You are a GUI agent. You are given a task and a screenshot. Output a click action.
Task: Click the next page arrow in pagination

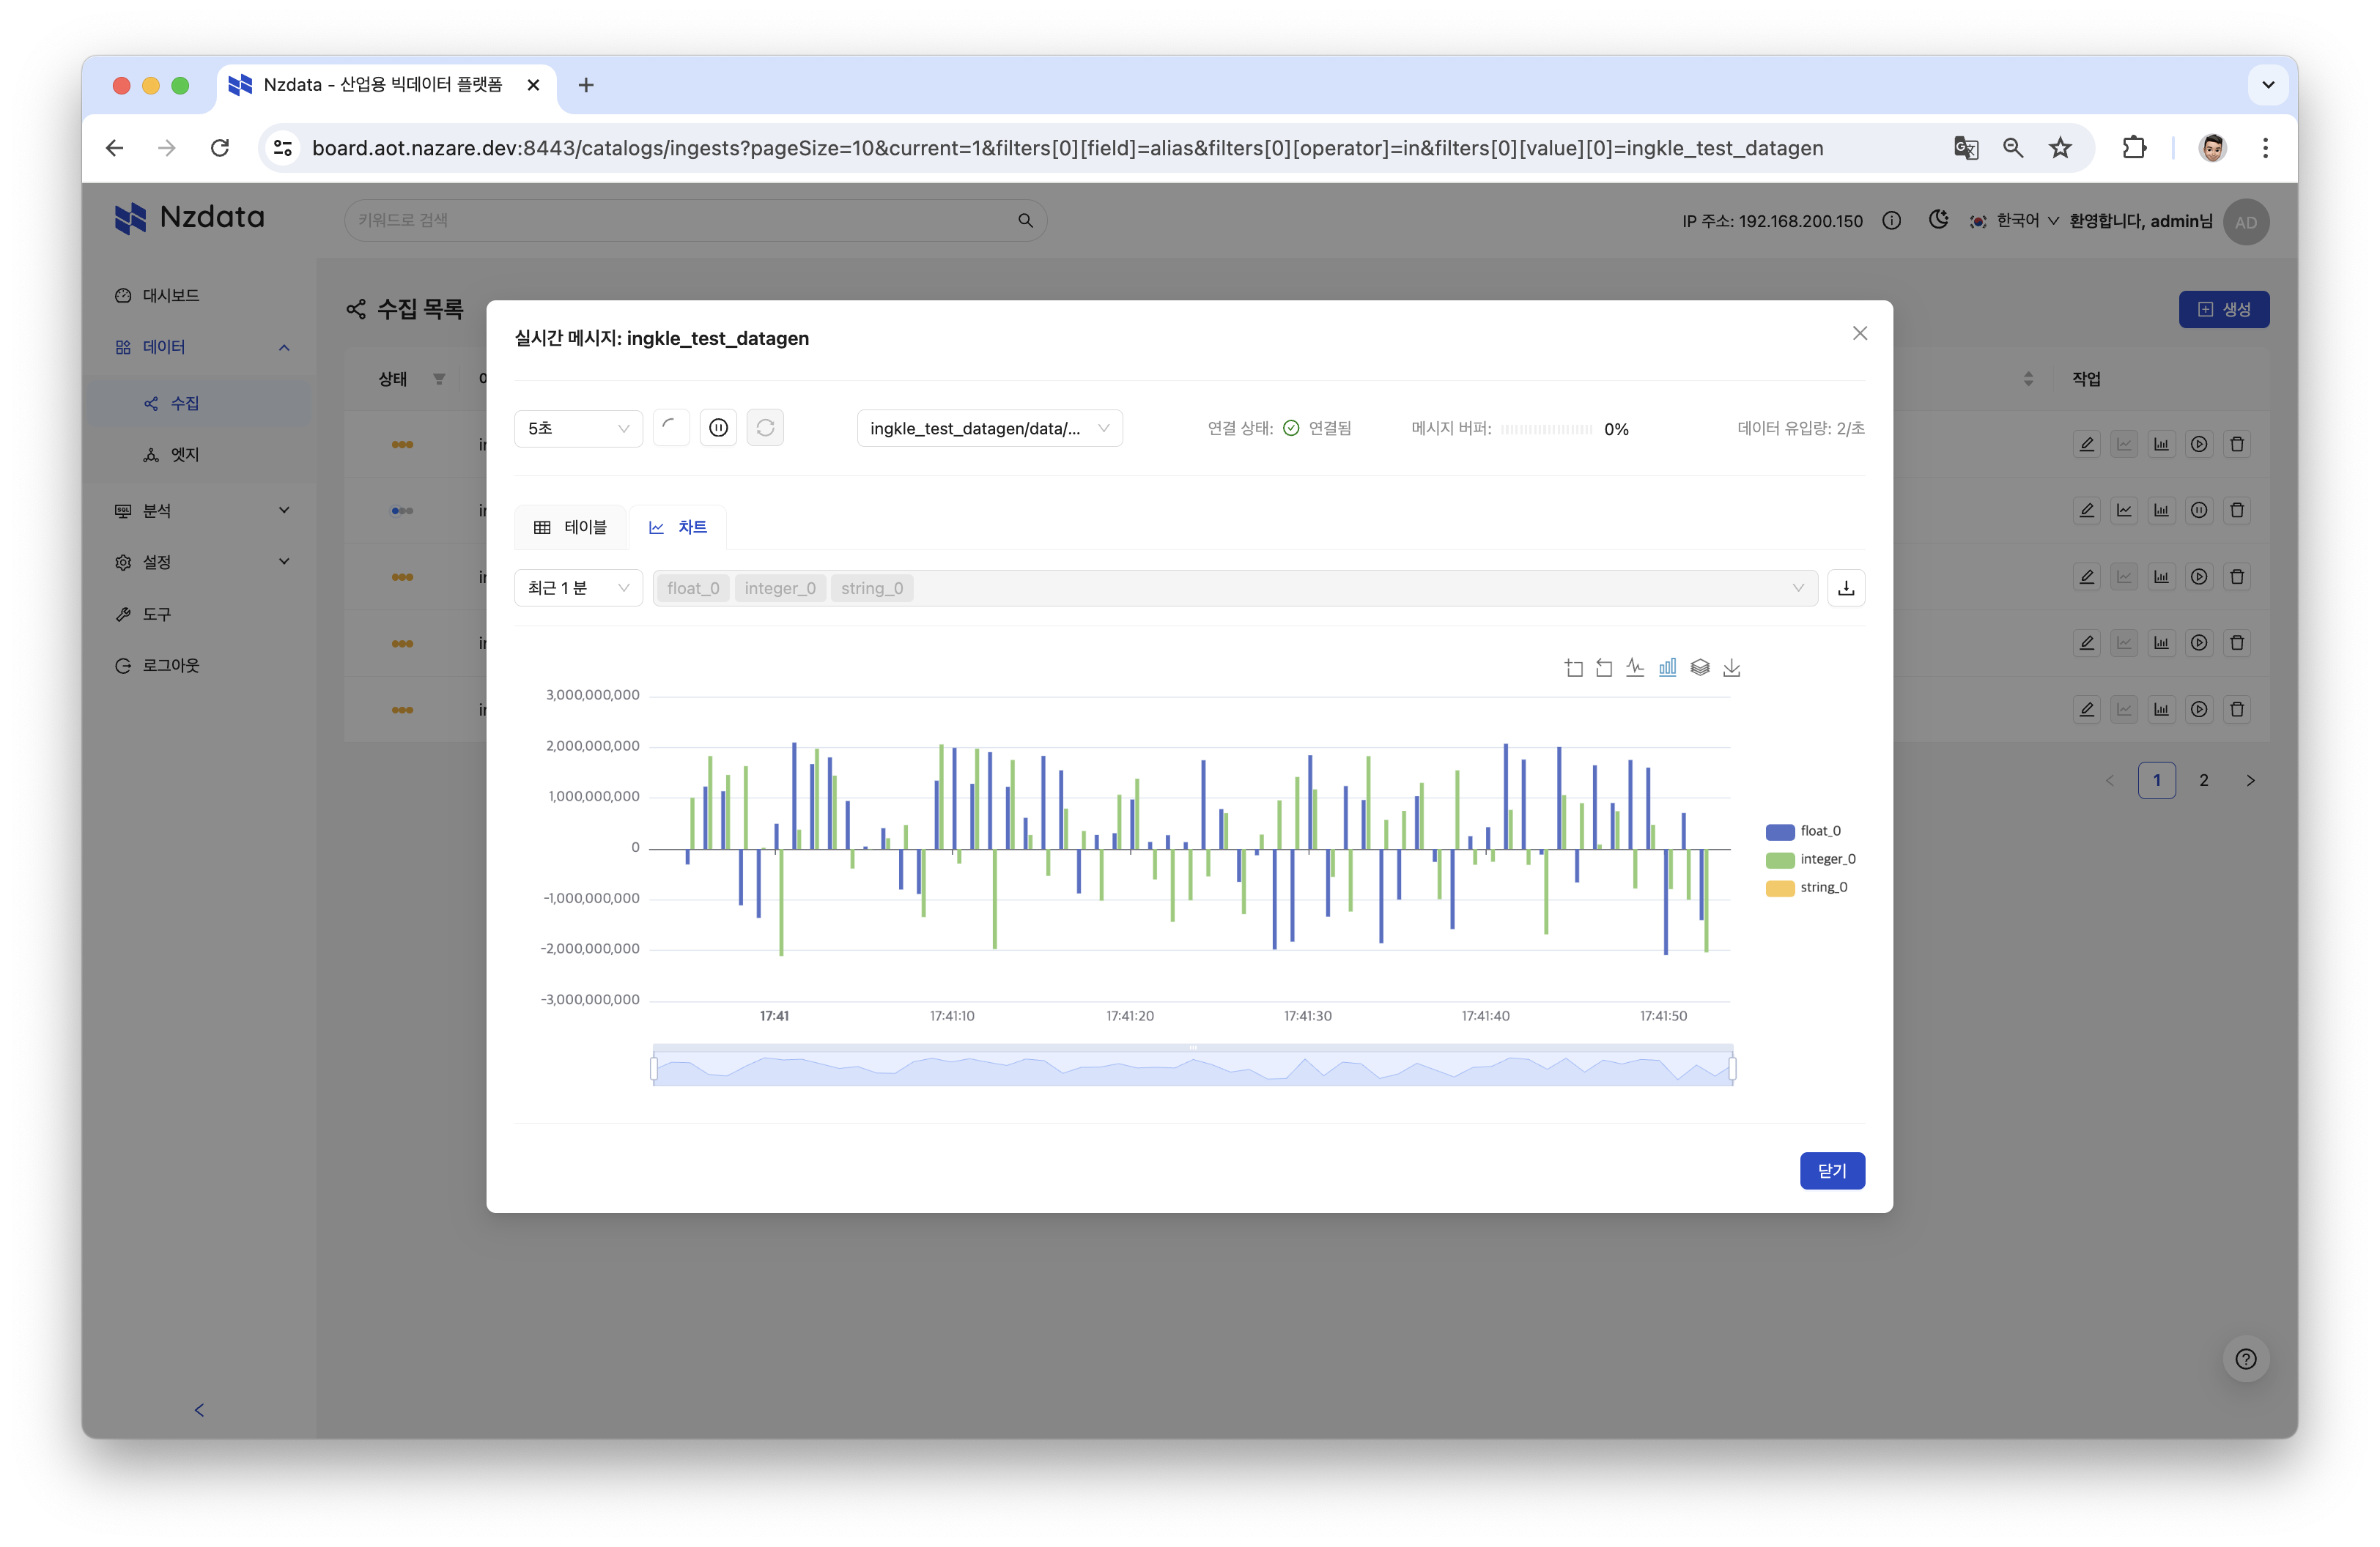pyautogui.click(x=2251, y=781)
